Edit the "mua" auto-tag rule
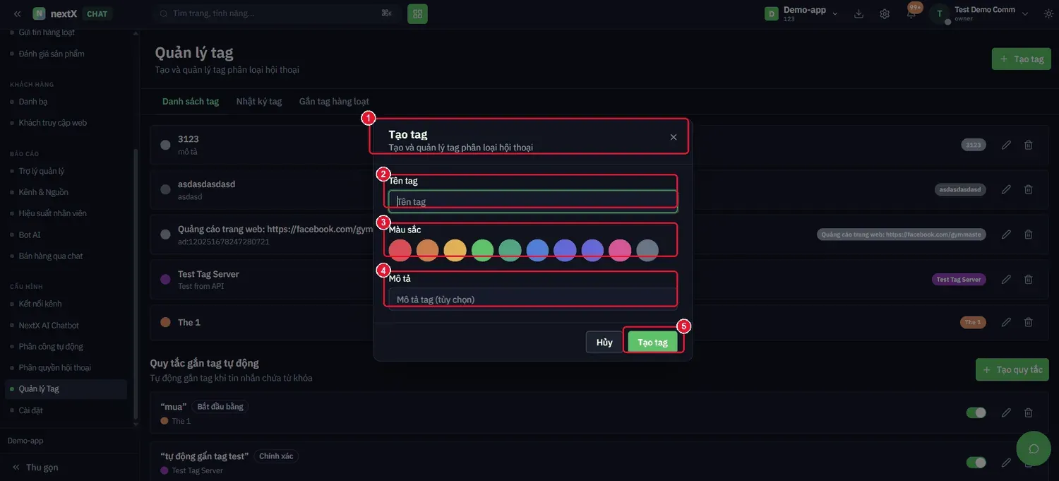Screen dimensions: 1059x481 tap(1007, 412)
